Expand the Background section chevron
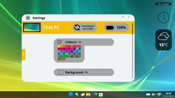The image size is (175, 98). pos(86,72)
